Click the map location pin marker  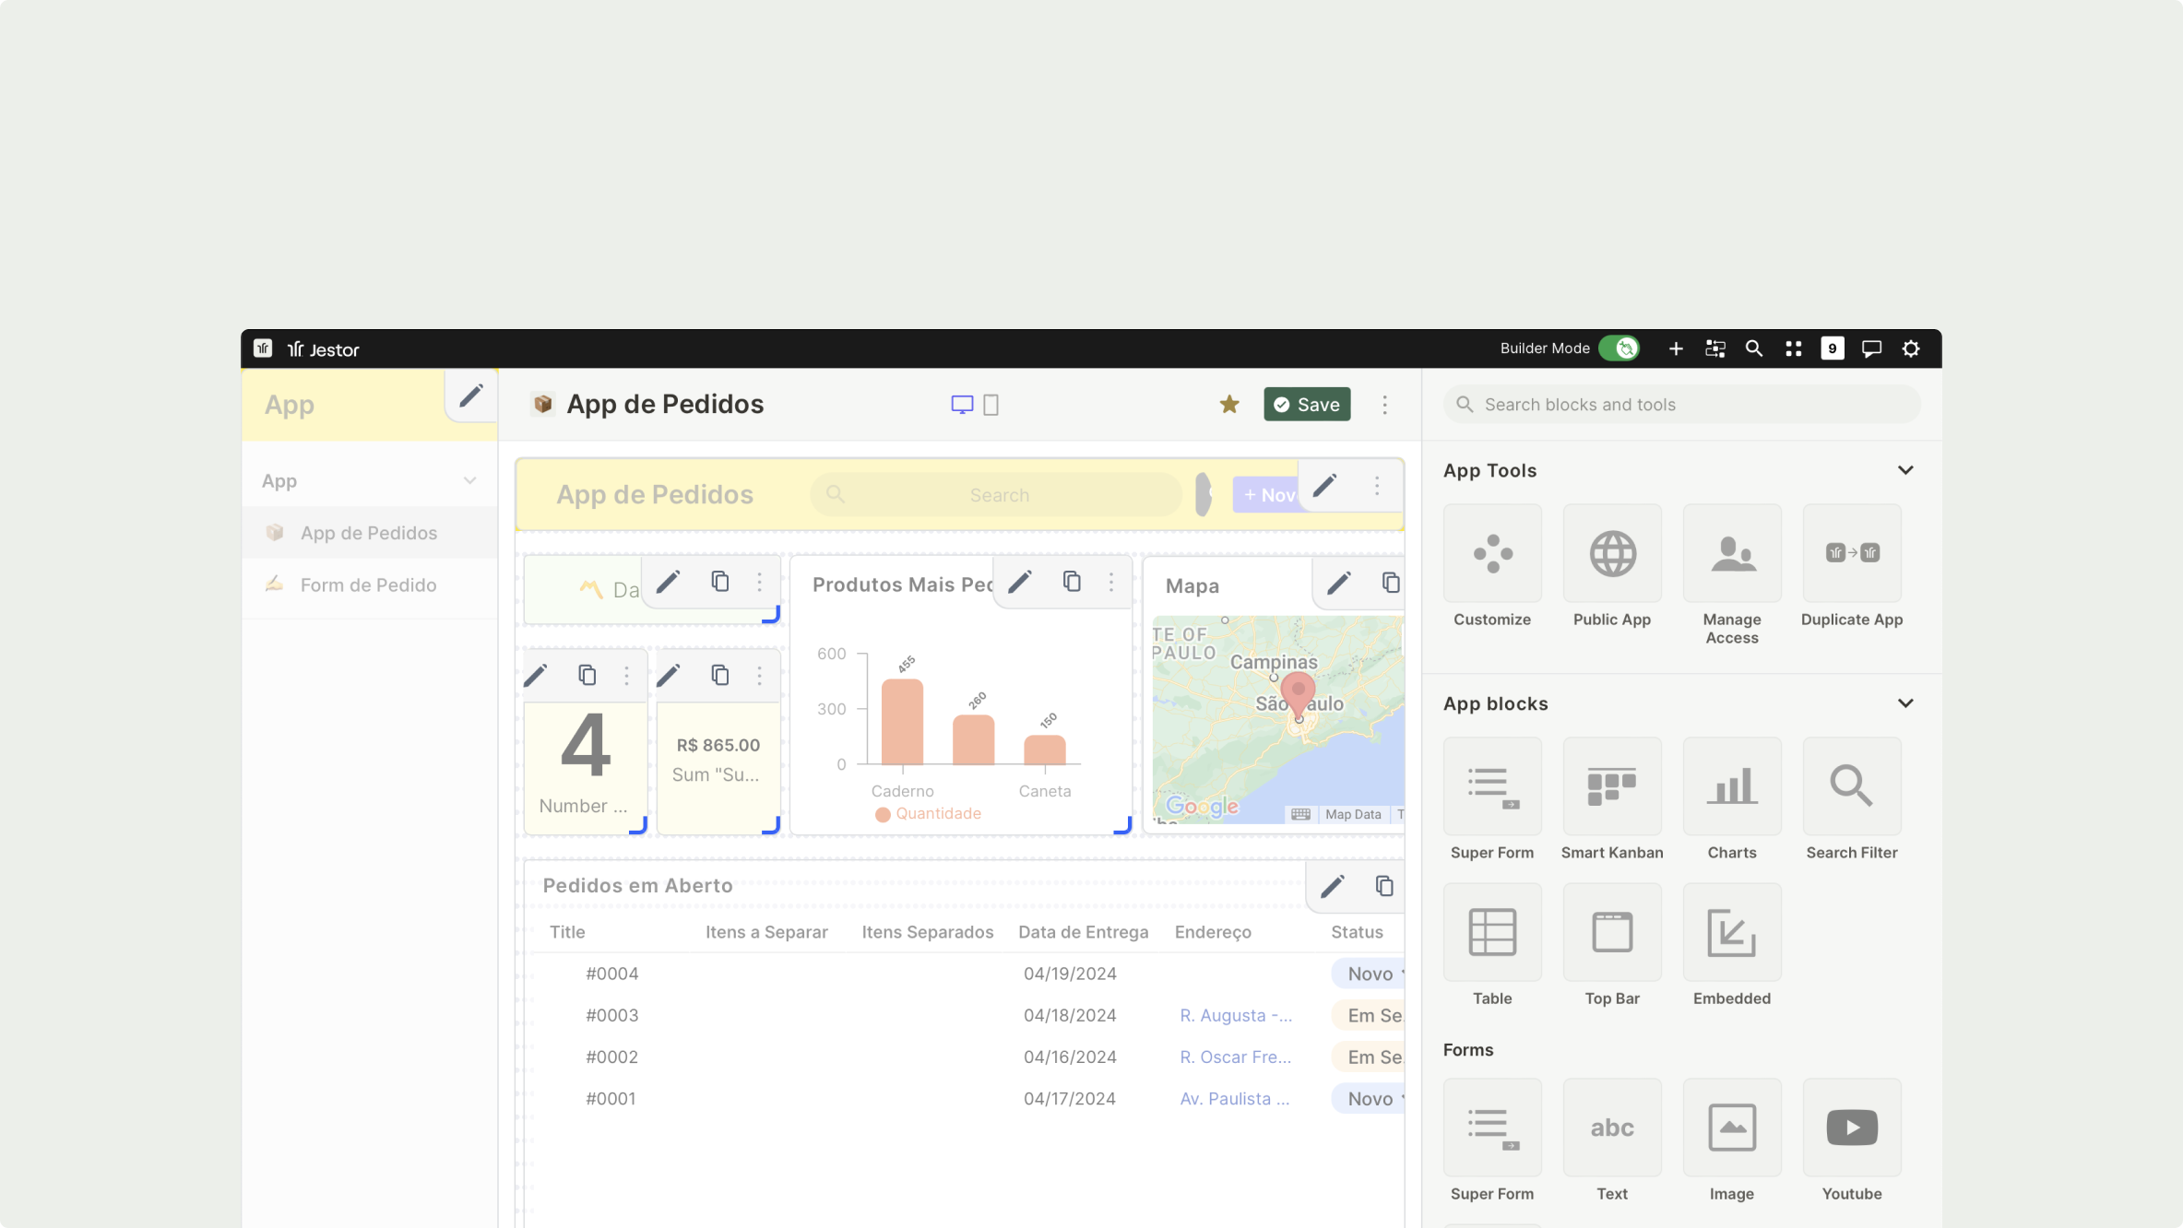tap(1298, 691)
